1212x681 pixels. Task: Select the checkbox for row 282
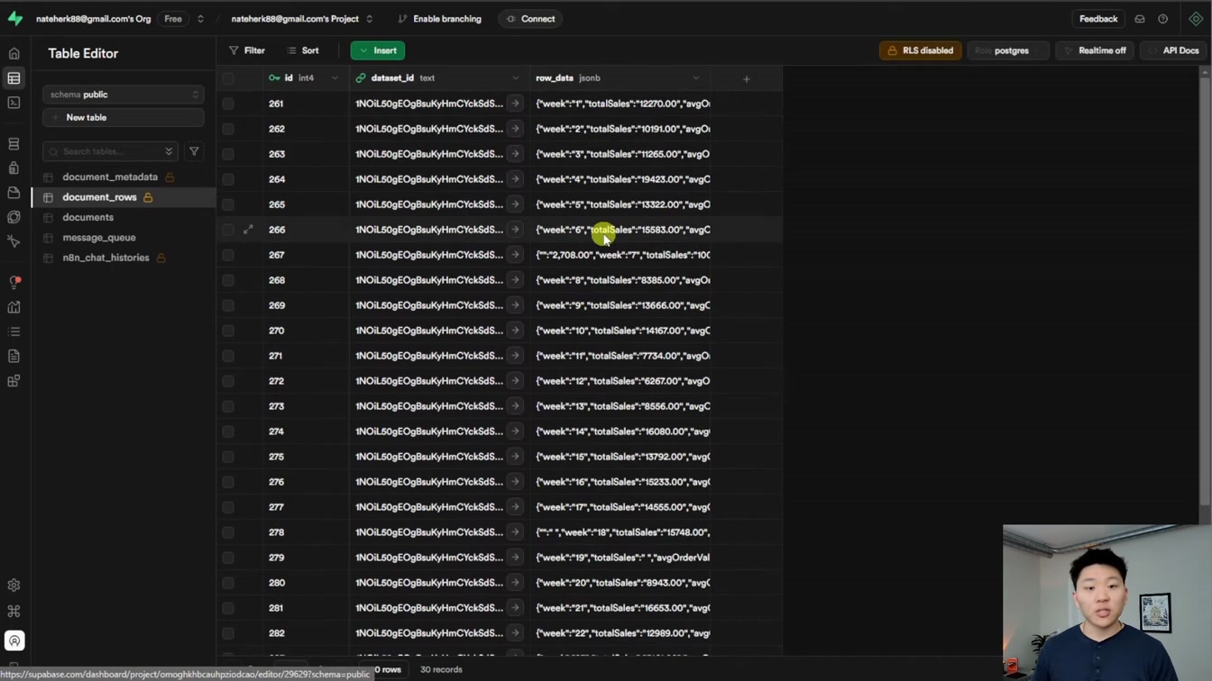coord(228,633)
